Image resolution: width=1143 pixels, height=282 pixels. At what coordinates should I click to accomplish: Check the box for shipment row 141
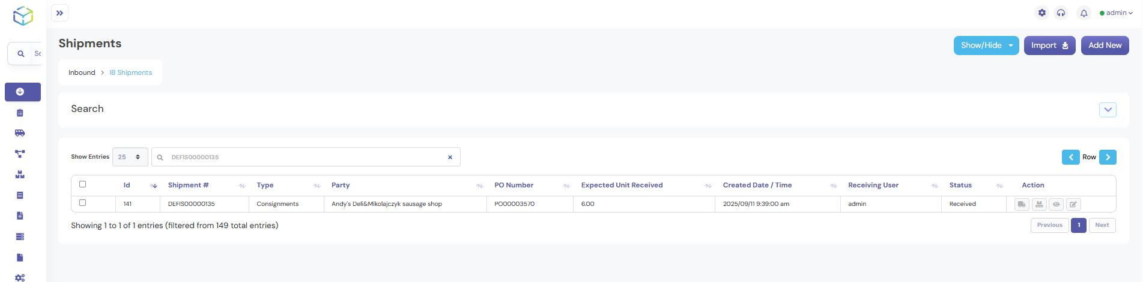83,203
